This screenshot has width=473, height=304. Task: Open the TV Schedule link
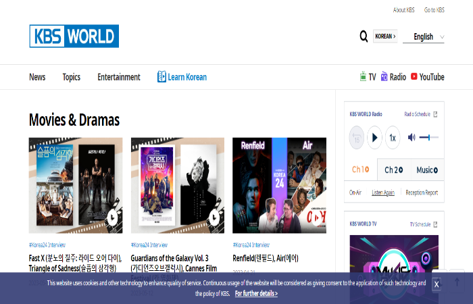pos(420,224)
